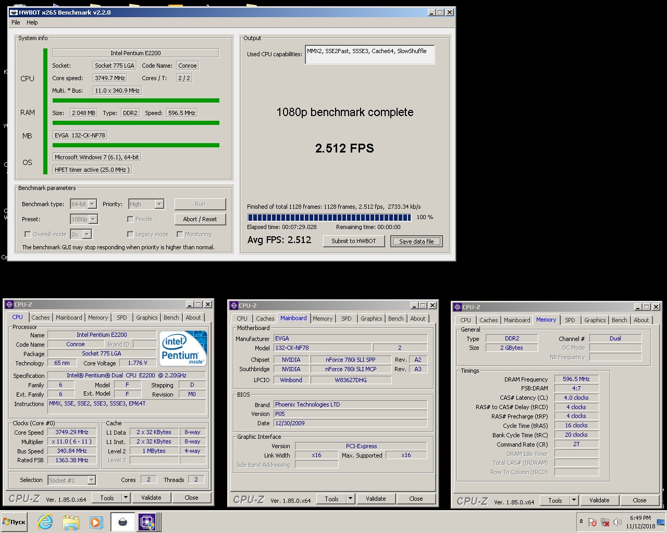Click the 2.512 FPS result text
Viewport: 667px width, 533px height.
click(x=344, y=148)
